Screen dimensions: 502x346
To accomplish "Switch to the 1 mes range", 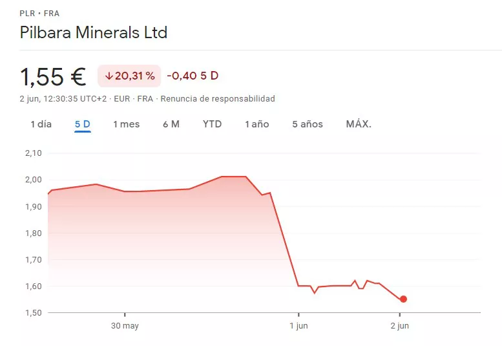I will [126, 124].
